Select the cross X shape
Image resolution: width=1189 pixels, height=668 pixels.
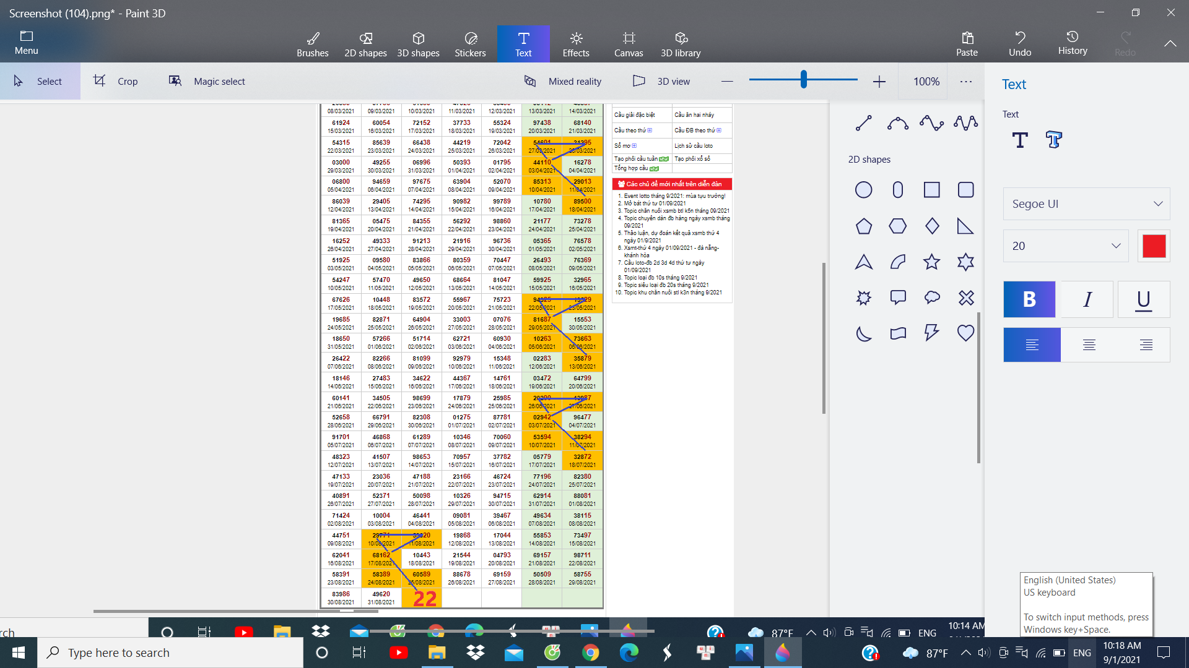click(x=965, y=298)
